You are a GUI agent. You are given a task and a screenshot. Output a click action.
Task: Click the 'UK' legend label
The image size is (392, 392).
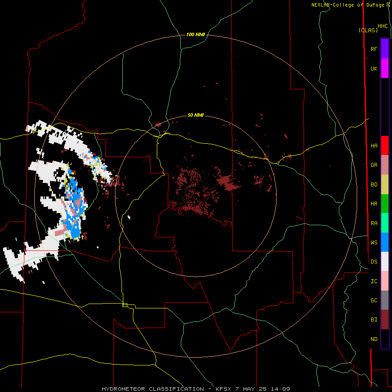click(x=374, y=69)
